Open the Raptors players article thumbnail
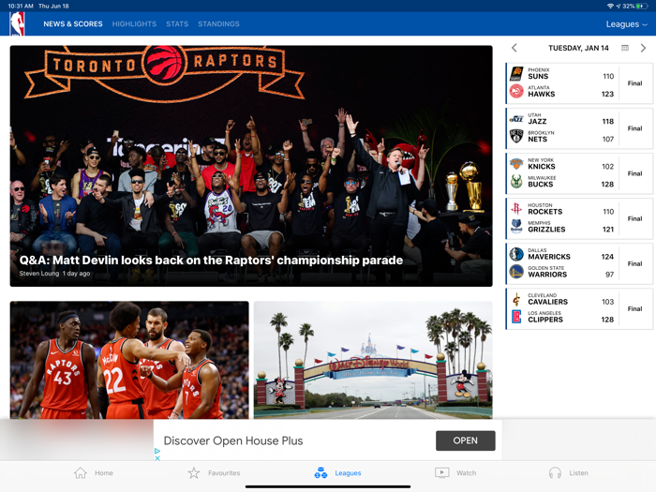The height and width of the screenshot is (492, 656). coord(129,360)
